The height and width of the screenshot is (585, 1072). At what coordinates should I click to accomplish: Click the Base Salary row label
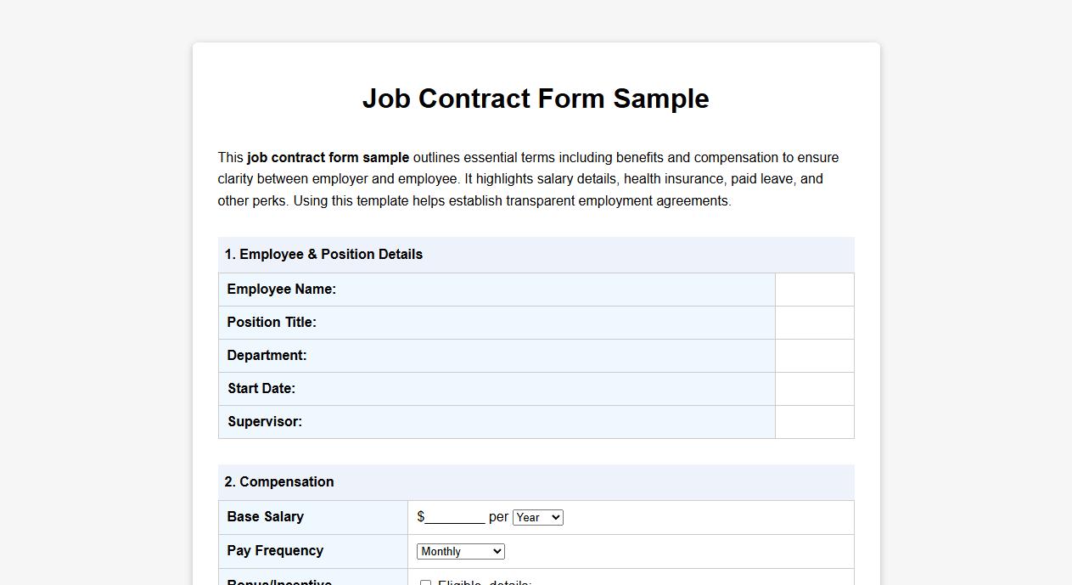point(264,516)
